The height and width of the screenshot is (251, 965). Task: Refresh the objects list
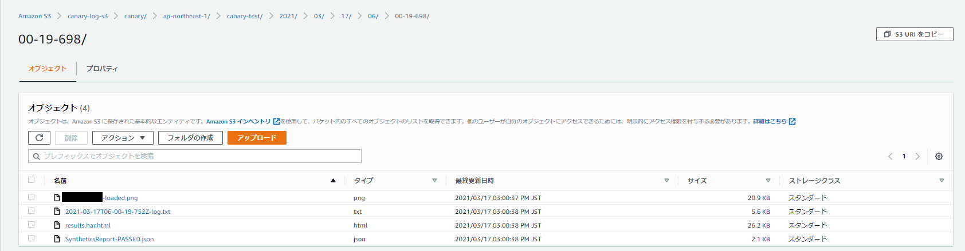(x=39, y=138)
